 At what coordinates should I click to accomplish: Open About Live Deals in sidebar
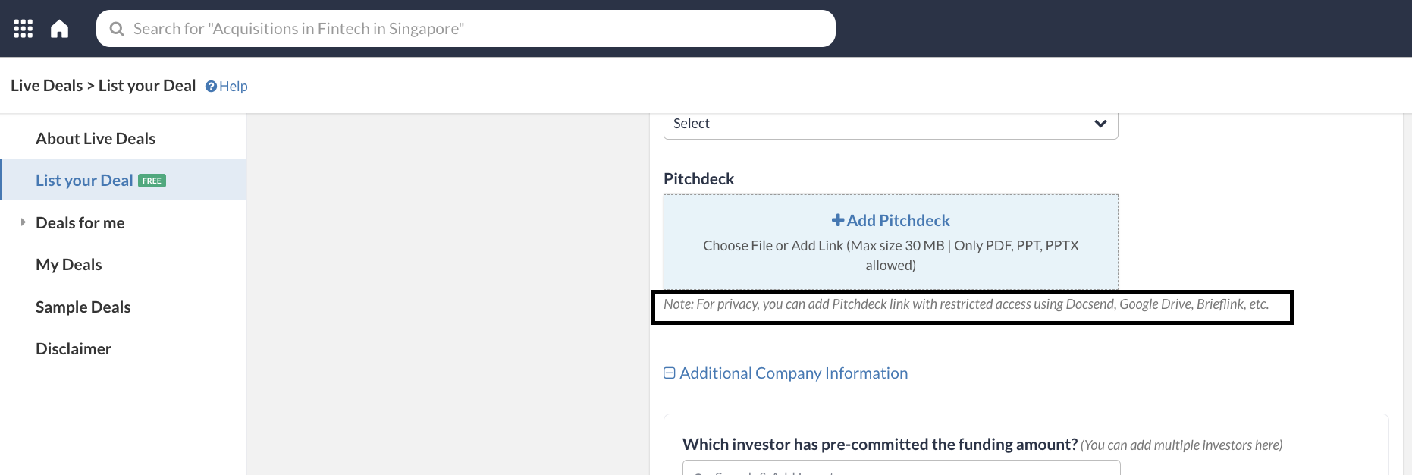(x=96, y=139)
